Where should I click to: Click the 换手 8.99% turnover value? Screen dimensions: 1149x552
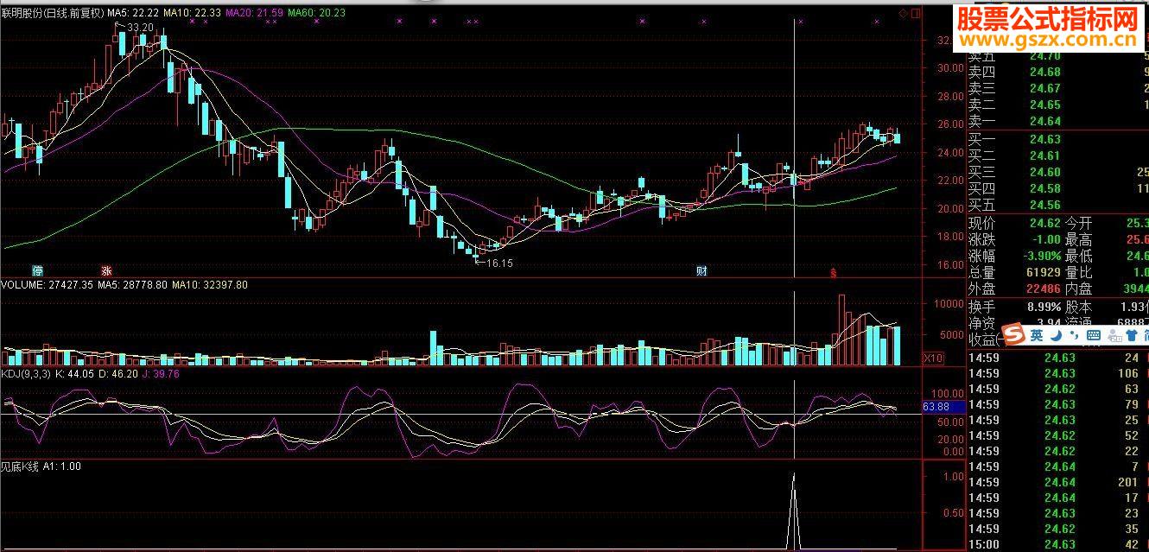pyautogui.click(x=1043, y=306)
